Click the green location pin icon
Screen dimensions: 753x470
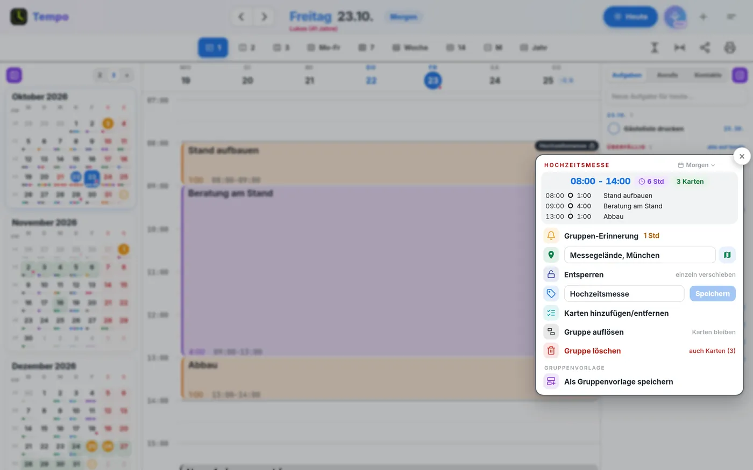551,255
